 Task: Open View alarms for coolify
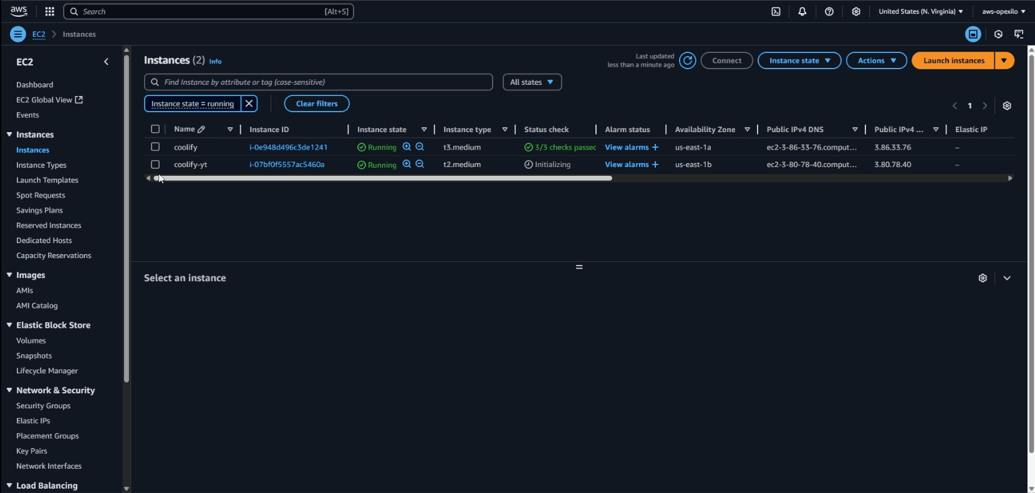[627, 147]
